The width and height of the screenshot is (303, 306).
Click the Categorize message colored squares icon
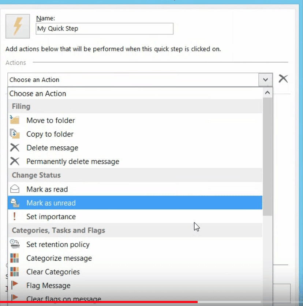click(15, 258)
